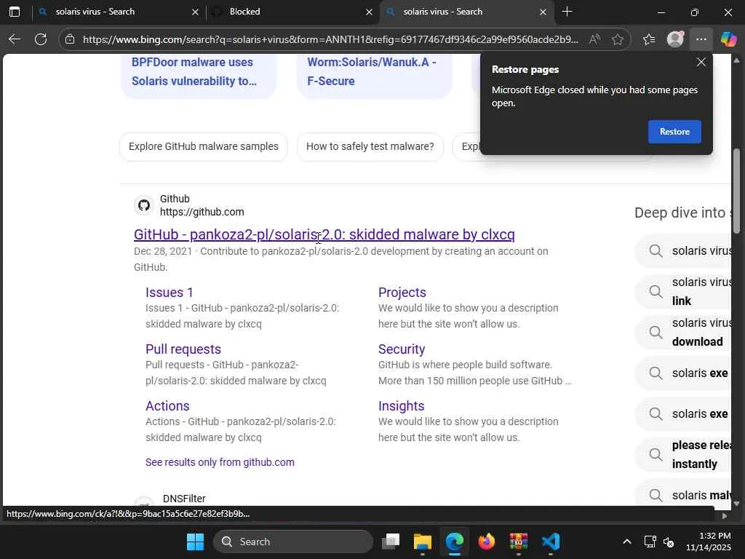Open File Explorer from taskbar
Viewport: 745px width, 559px height.
point(423,542)
